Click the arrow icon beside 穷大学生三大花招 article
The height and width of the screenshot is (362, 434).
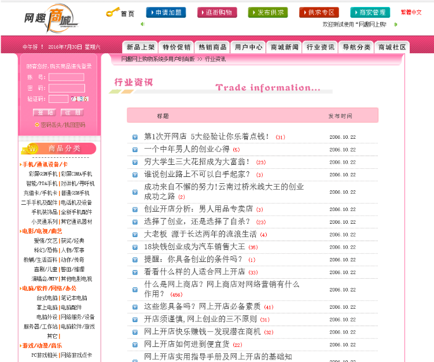coord(135,162)
